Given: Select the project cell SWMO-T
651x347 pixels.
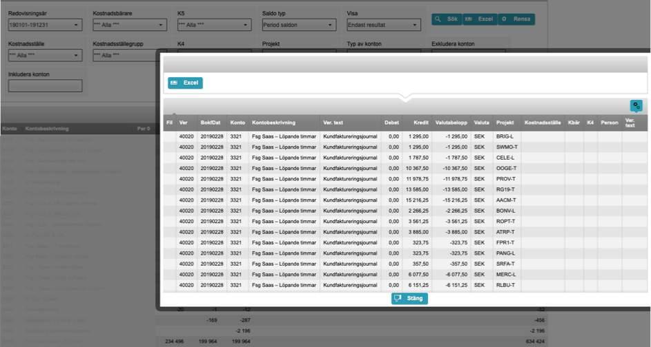Looking at the screenshot, I should [x=507, y=147].
